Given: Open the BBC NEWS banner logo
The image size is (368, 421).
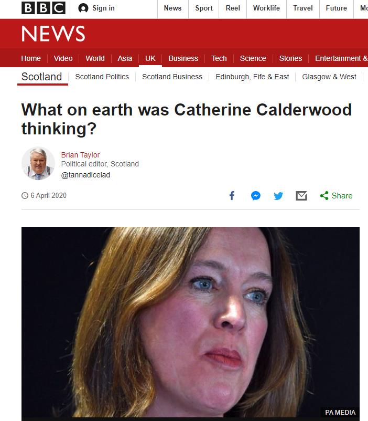Looking at the screenshot, I should coord(53,34).
